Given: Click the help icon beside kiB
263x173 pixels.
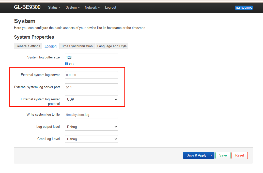Looking at the screenshot, I should coord(66,64).
